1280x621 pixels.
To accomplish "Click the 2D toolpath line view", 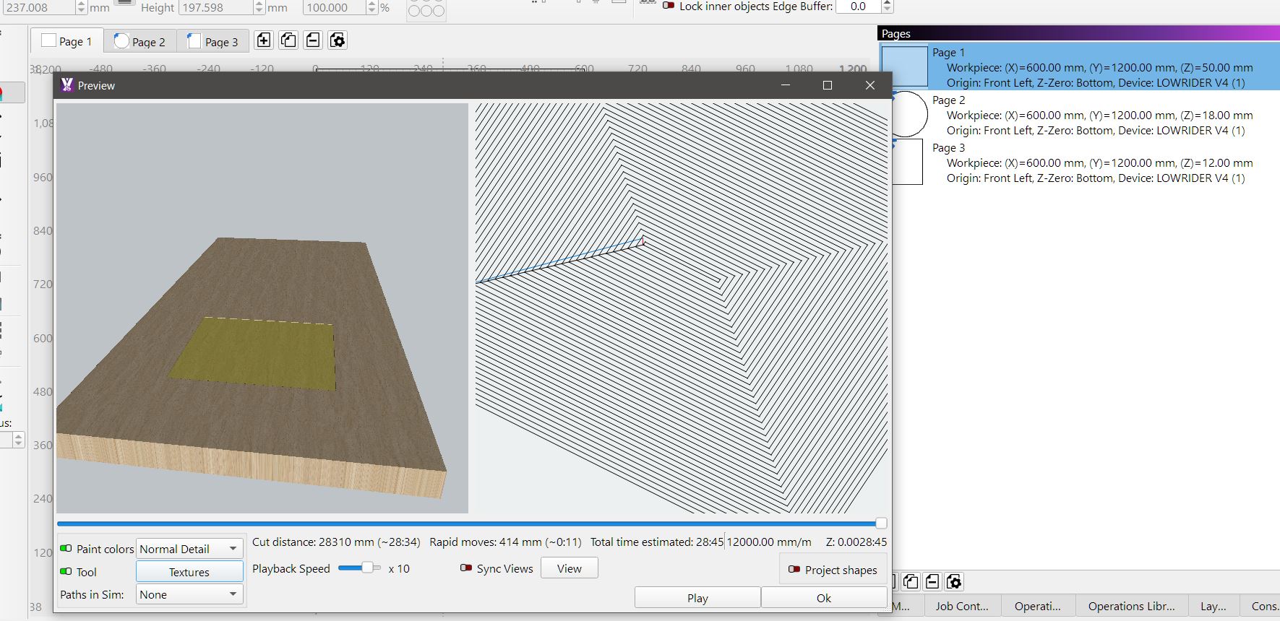I will pos(682,308).
